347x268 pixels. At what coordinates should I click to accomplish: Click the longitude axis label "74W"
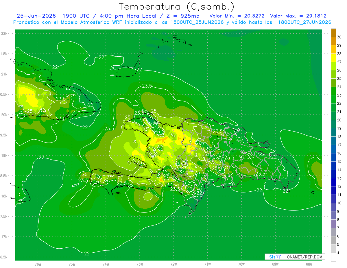click(106, 264)
